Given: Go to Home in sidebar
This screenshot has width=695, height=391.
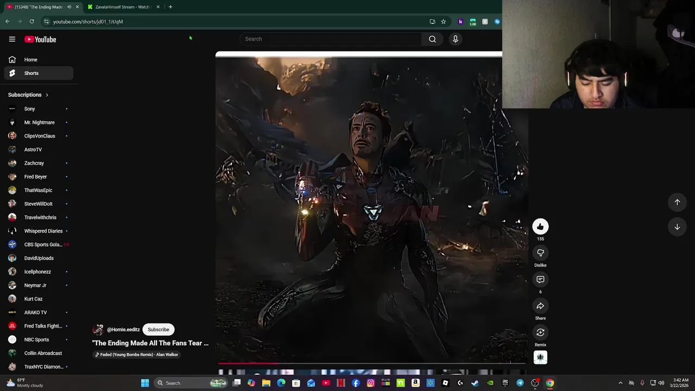Looking at the screenshot, I should [x=39, y=60].
